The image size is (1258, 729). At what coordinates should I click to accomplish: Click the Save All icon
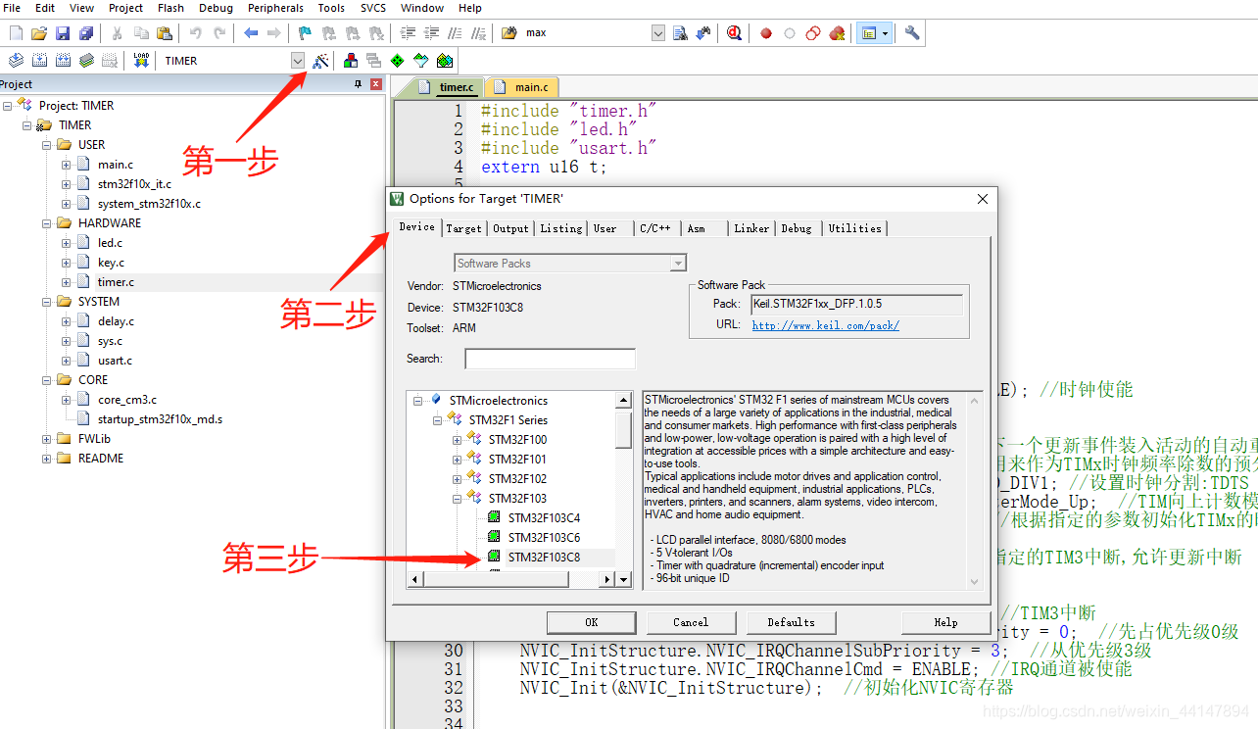[85, 33]
